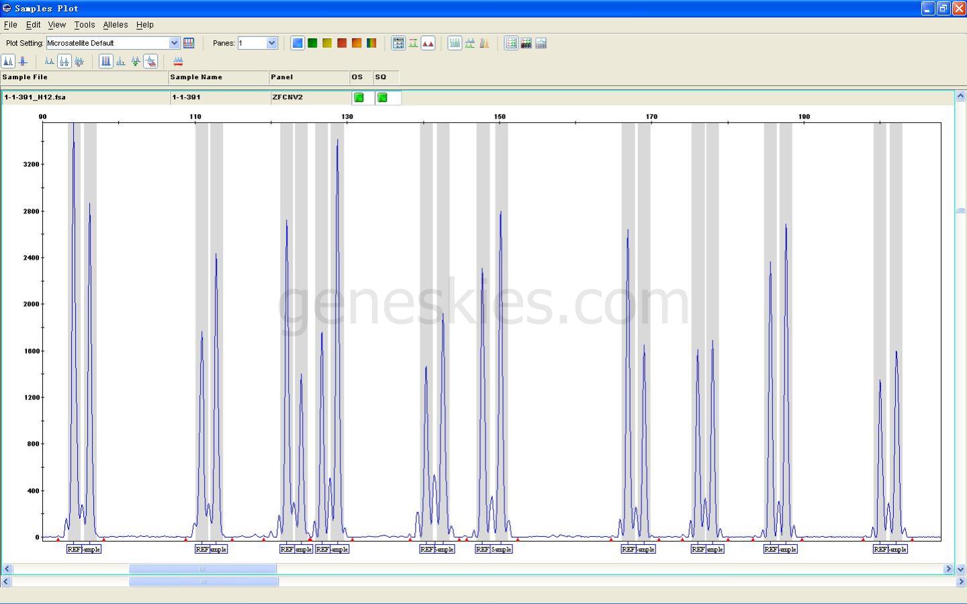
Task: Click the right arrow of the plot scrollbar
Action: 948,569
